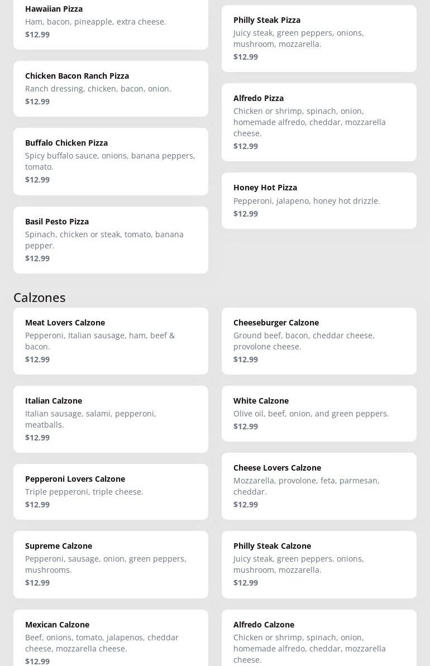Open the Hawaiian Pizza menu item

pos(111,22)
